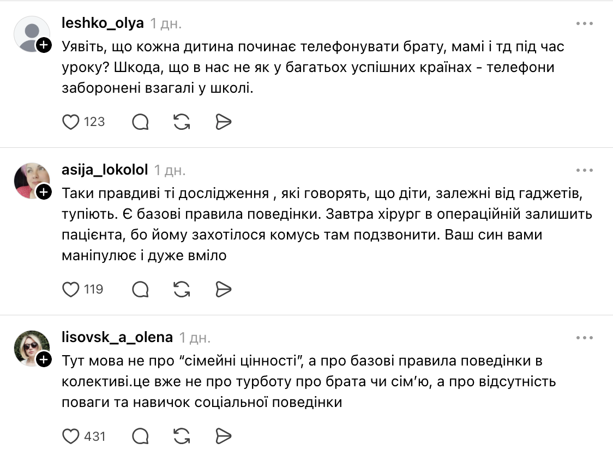This screenshot has width=613, height=455.
Task: Share lisovsk_a_olena's comment via the send icon
Action: click(223, 436)
